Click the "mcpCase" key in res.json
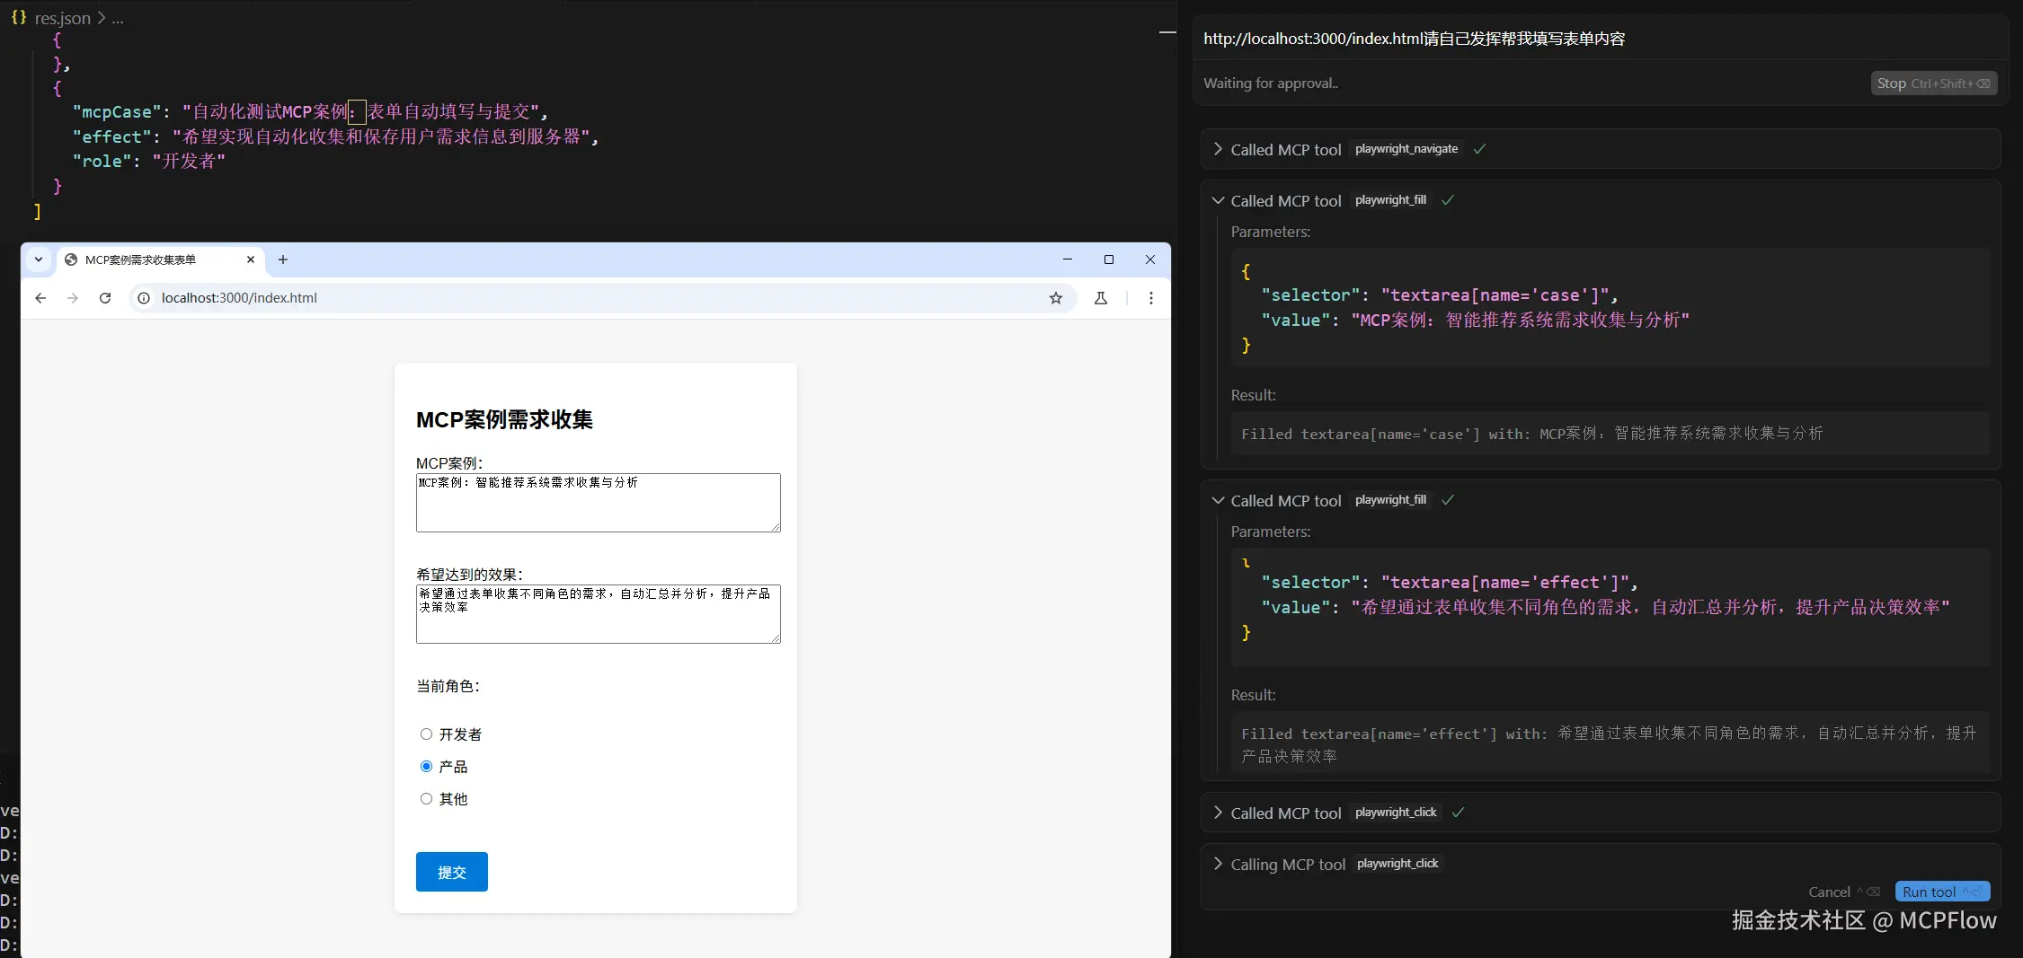 (x=117, y=112)
